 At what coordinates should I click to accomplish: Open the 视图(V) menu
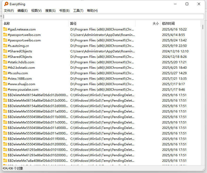(36, 11)
